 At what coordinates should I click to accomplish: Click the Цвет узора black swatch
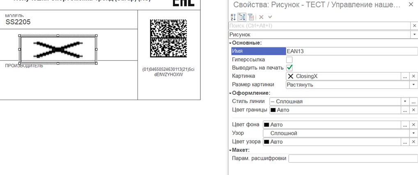click(266, 142)
